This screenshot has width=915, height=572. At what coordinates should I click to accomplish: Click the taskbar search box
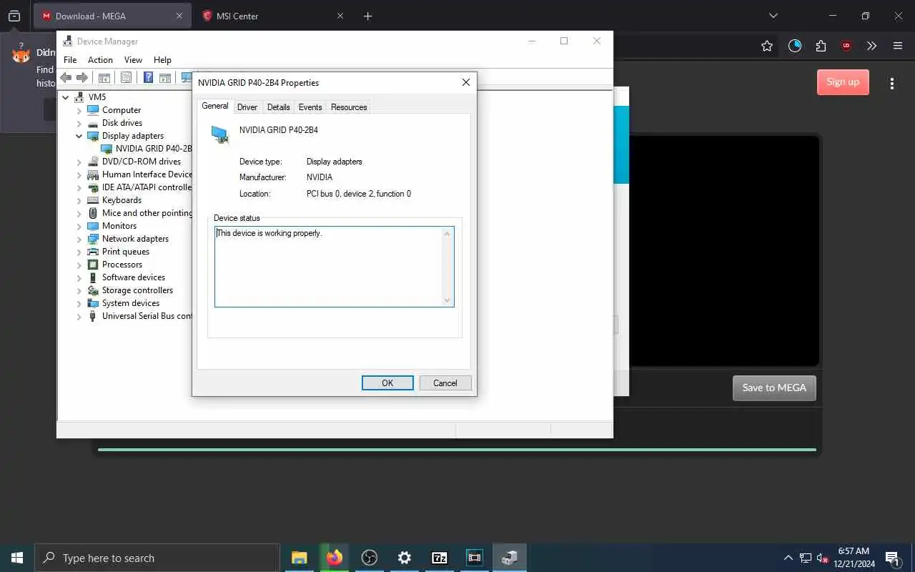click(x=157, y=558)
